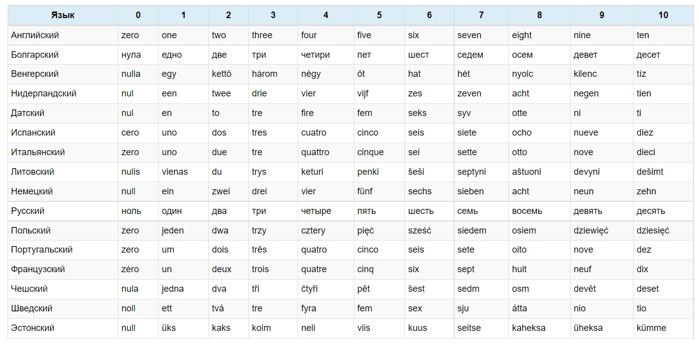
Task: Click the German word fünf
Action: click(365, 191)
